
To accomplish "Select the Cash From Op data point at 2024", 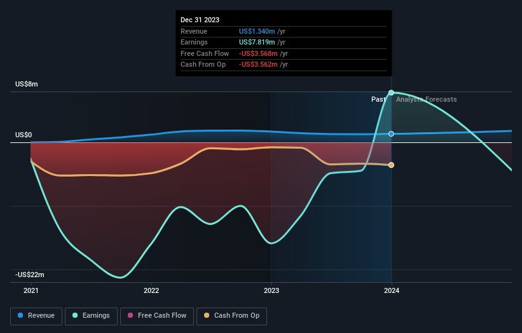I will pos(392,165).
